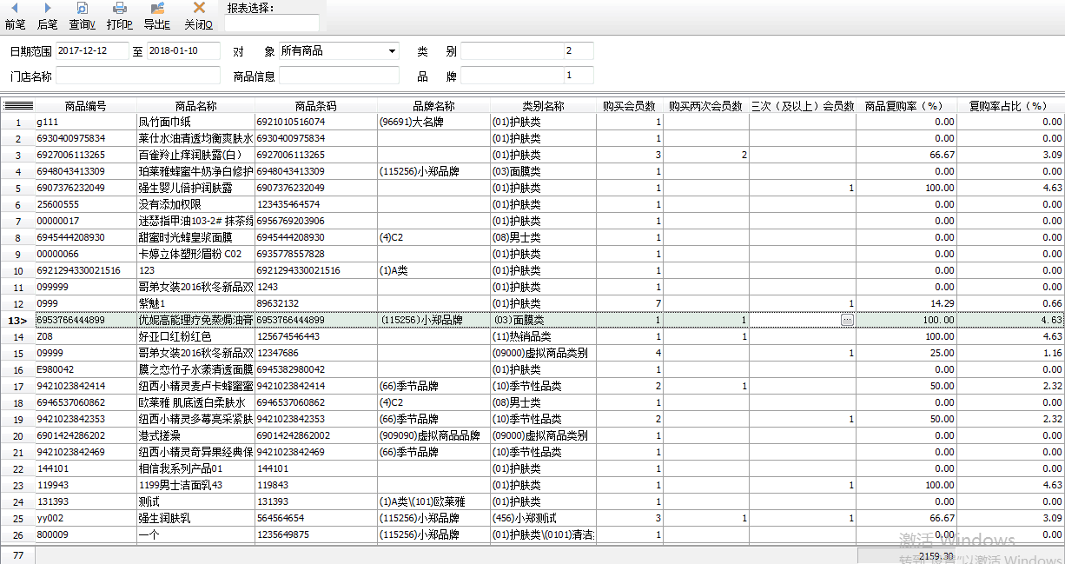1065x564 pixels.
Task: Focus the 门店名称 input field
Action: (x=138, y=76)
